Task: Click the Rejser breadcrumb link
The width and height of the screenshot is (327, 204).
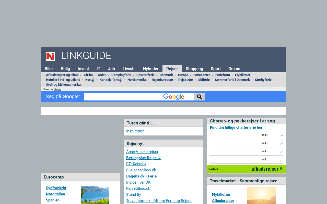Action: tap(58, 89)
